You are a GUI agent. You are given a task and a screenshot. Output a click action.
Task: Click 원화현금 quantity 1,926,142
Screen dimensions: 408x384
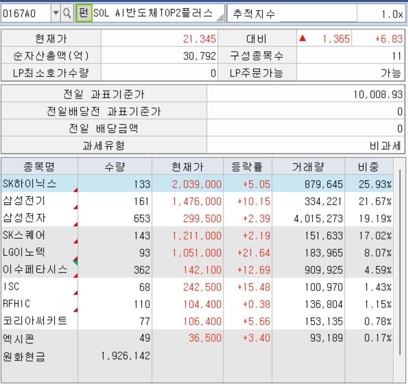pos(126,356)
